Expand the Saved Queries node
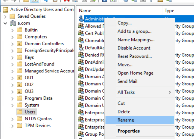This screenshot has height=139, width=194. click(5, 17)
